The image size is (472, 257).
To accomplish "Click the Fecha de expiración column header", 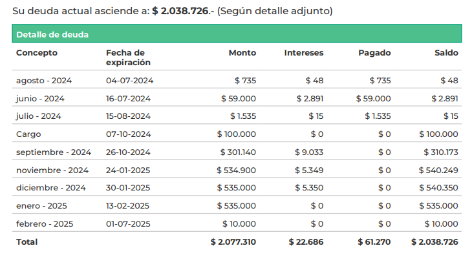I will pyautogui.click(x=128, y=57).
